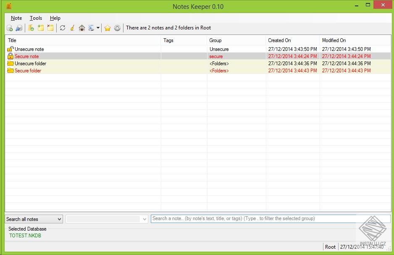Click Modified On '27/12/2014 3:44:43 PM' cell

click(x=346, y=71)
